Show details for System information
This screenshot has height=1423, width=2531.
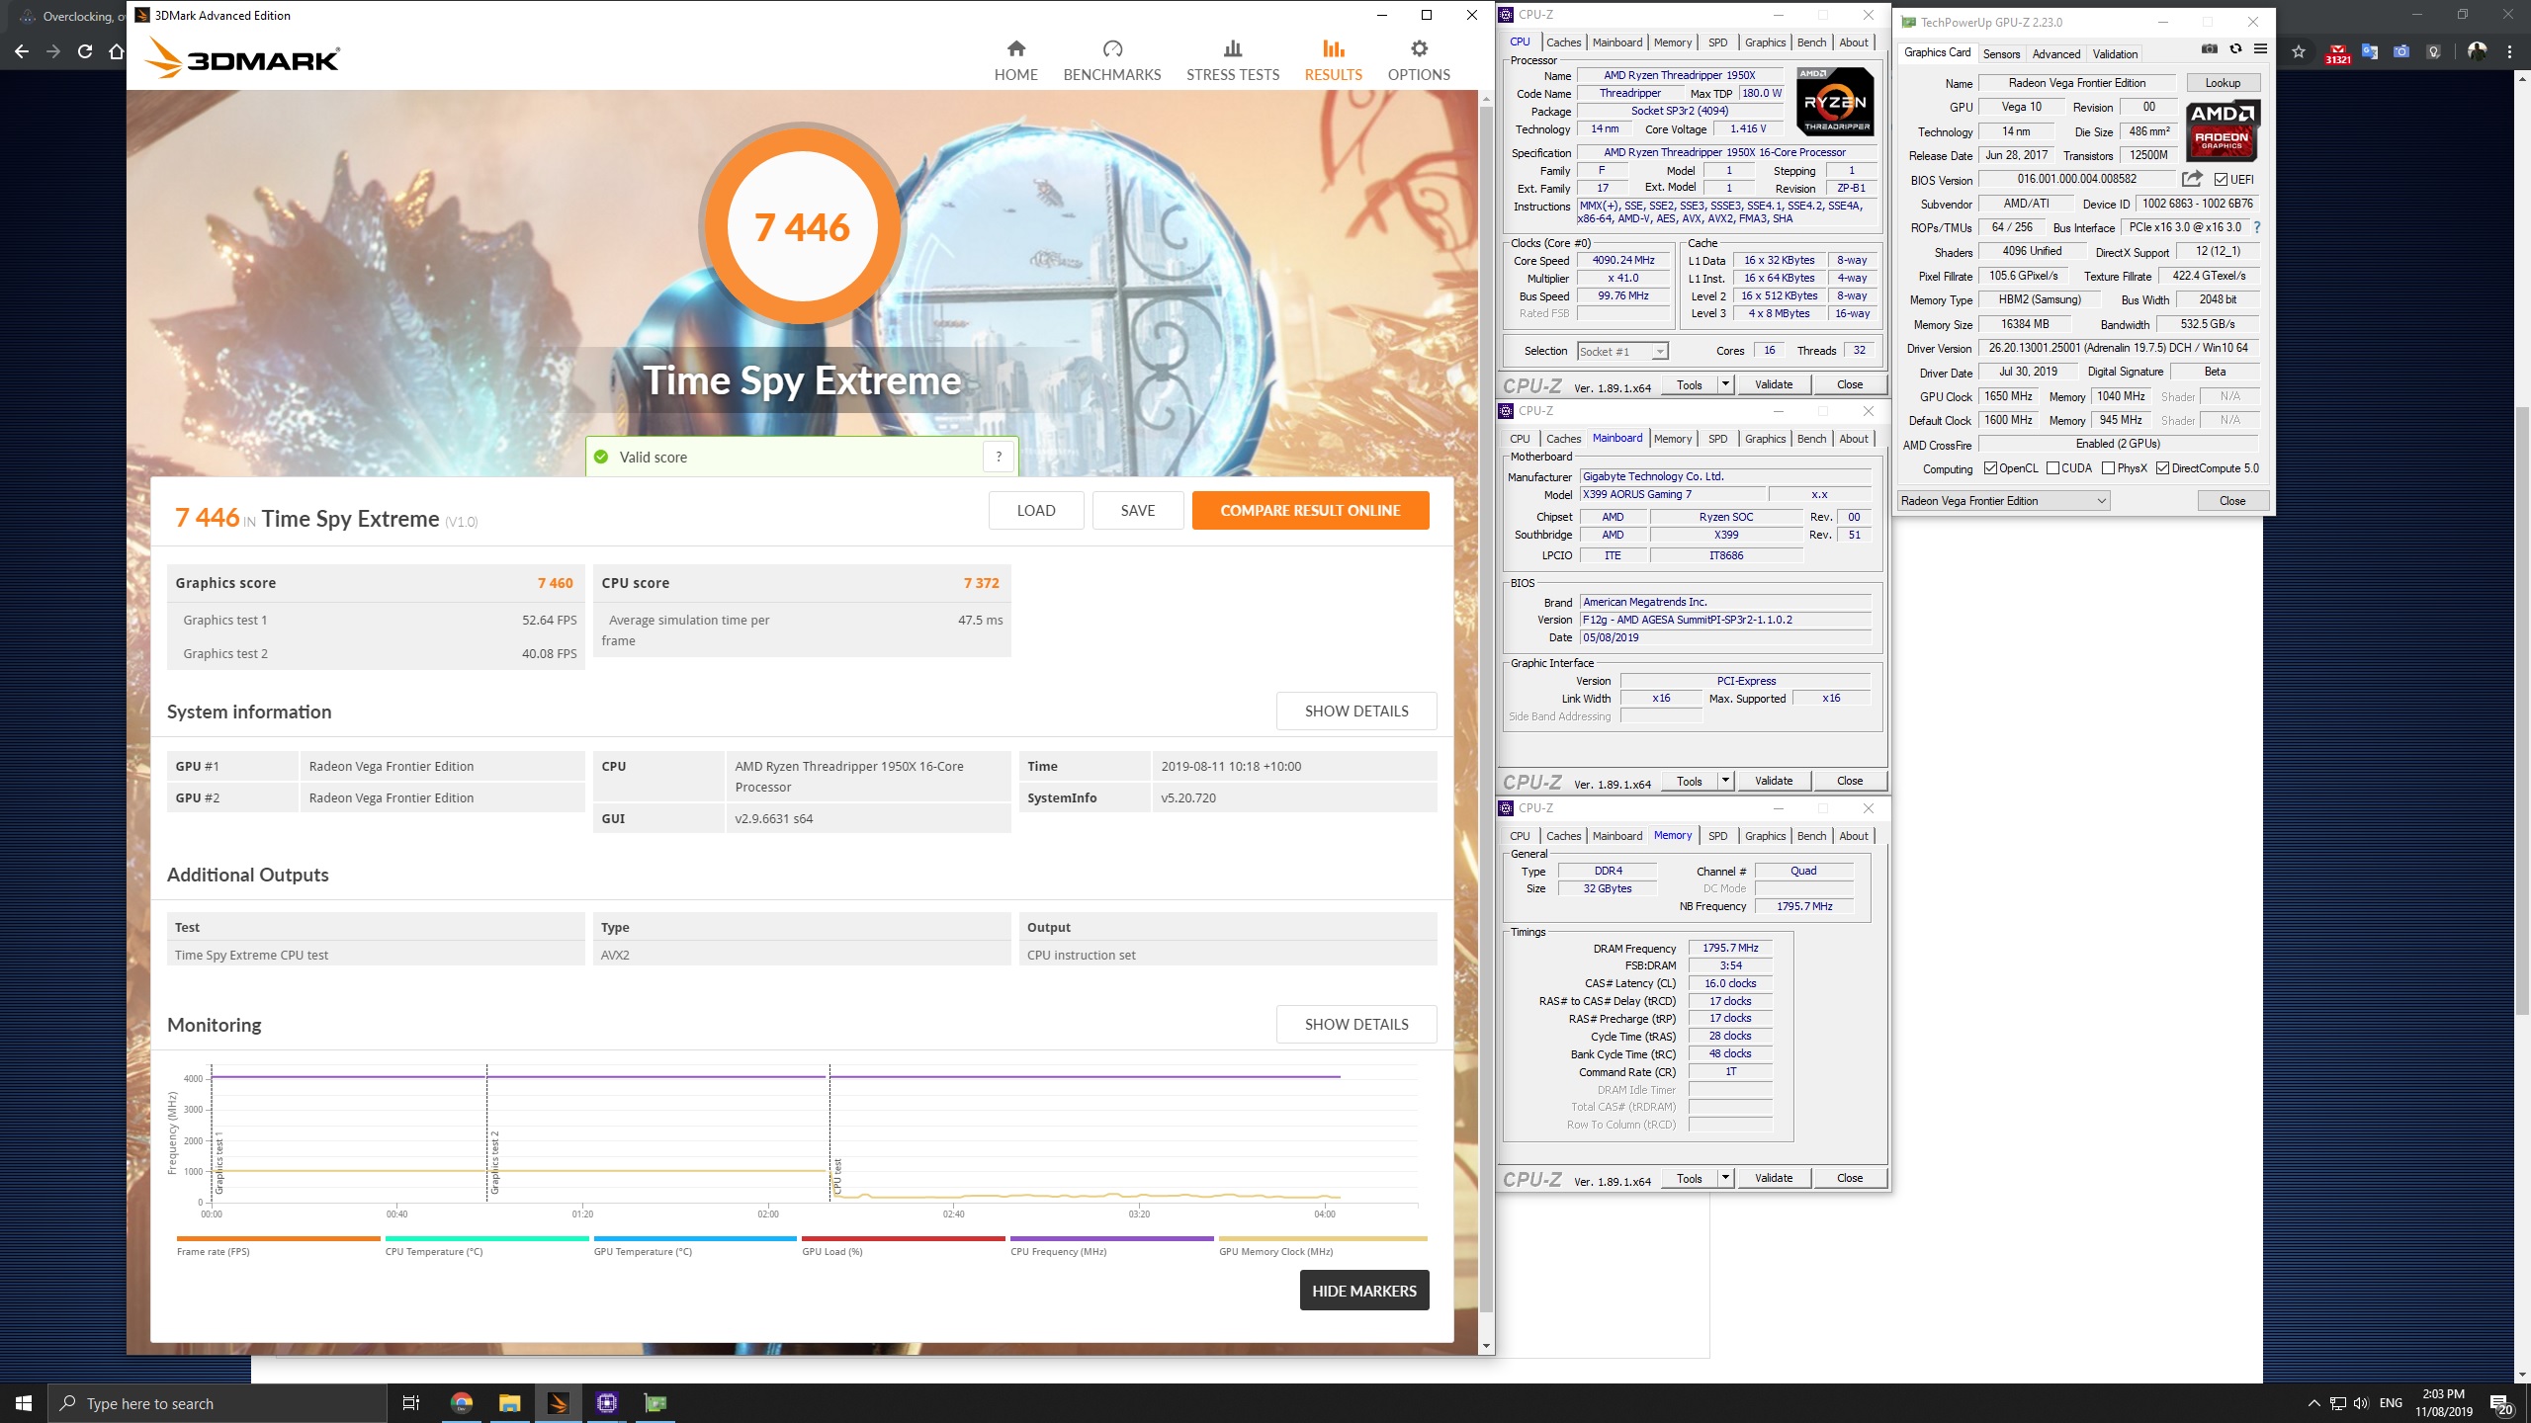pos(1355,711)
